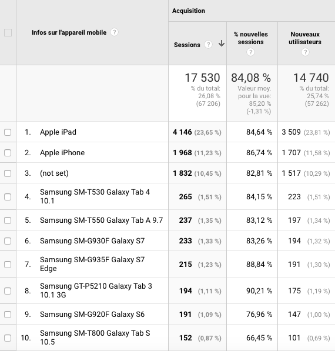Image resolution: width=335 pixels, height=351 pixels.
Task: Open help icon beside Sessions header
Action: (208, 45)
